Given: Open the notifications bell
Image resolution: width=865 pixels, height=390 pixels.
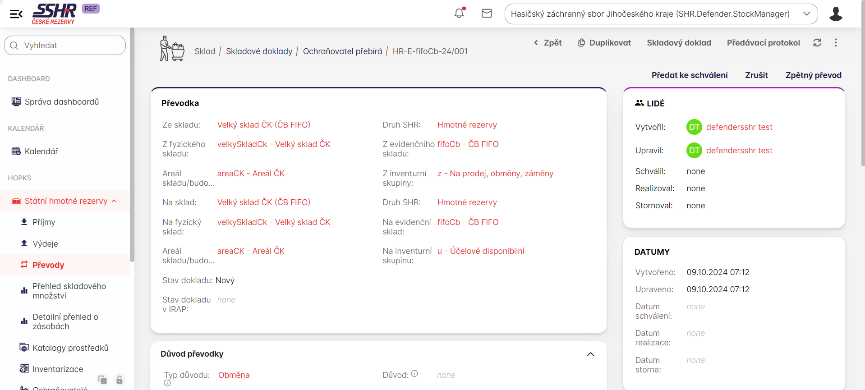Looking at the screenshot, I should 459,14.
